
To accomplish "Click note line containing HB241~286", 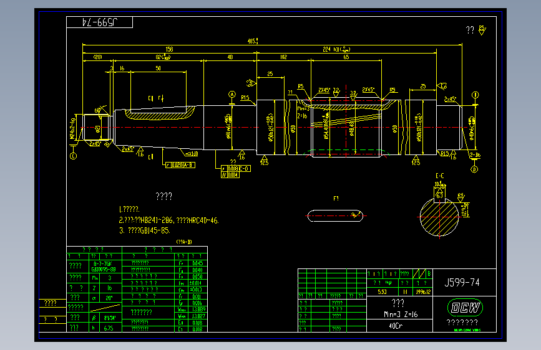I will (168, 220).
